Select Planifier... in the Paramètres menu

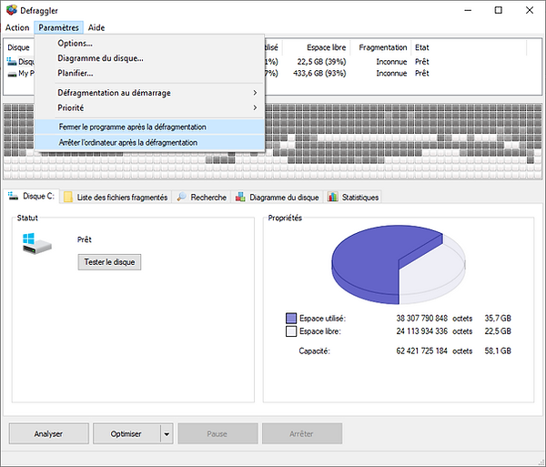click(x=150, y=73)
